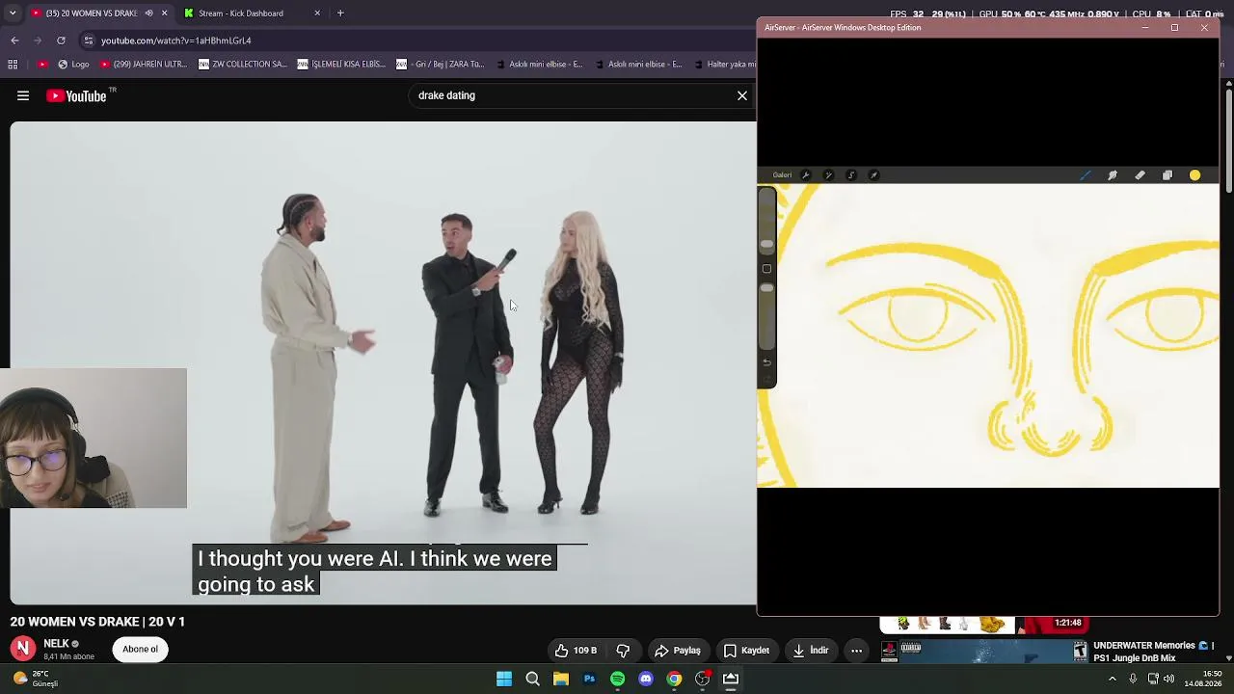The image size is (1234, 694).
Task: Save the video with Kaydet
Action: tap(747, 651)
